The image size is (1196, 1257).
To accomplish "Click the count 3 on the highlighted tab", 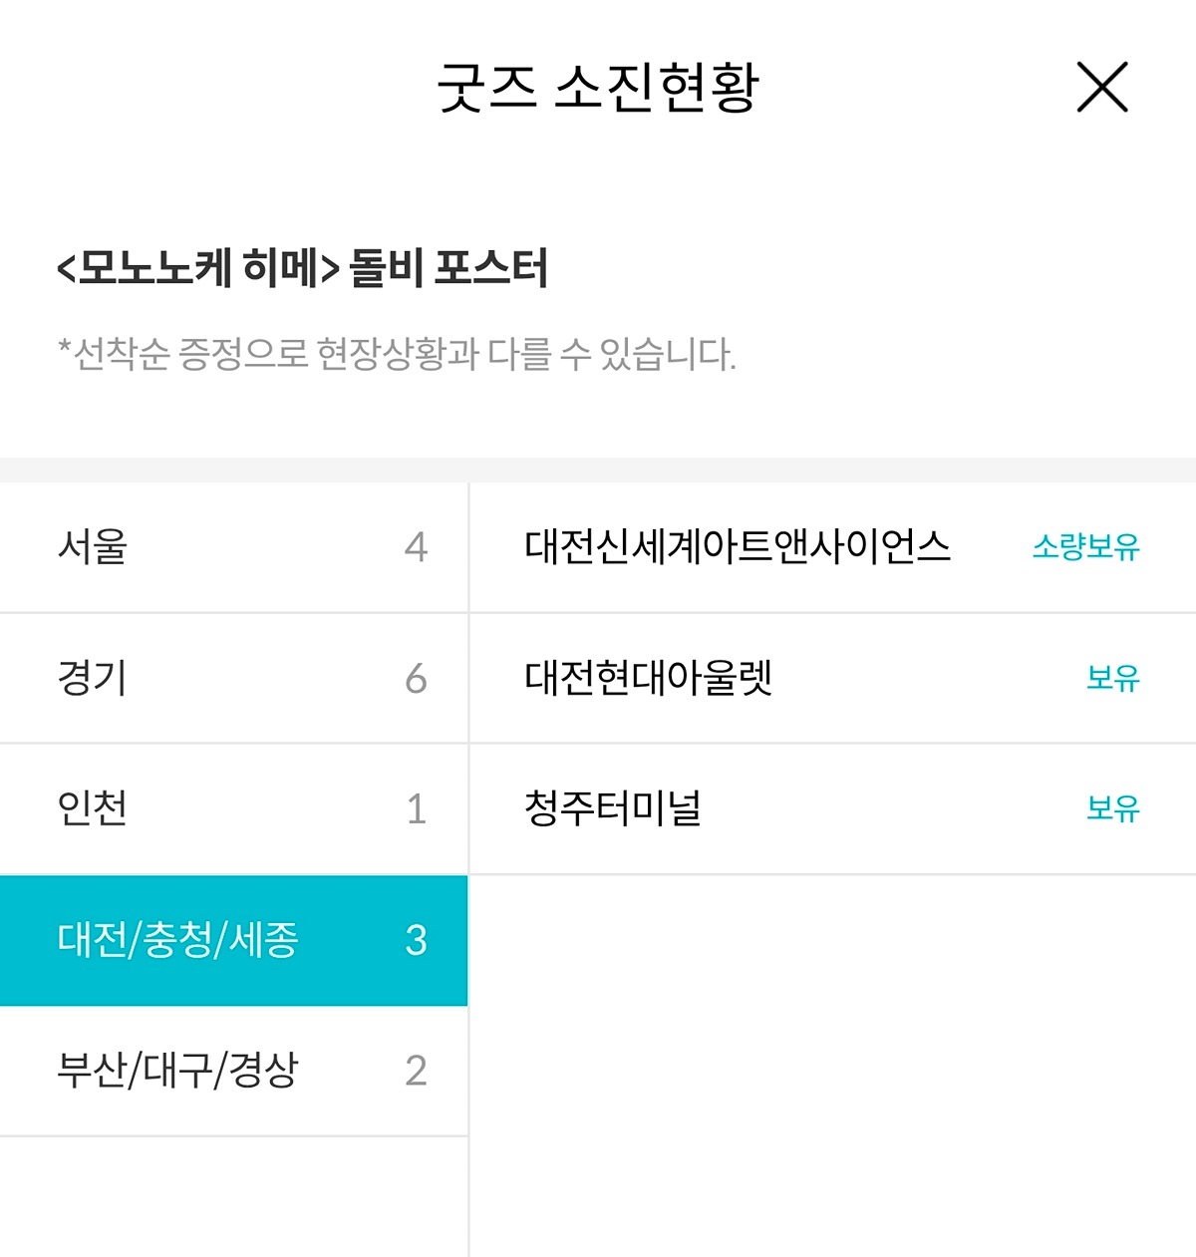I will [416, 940].
